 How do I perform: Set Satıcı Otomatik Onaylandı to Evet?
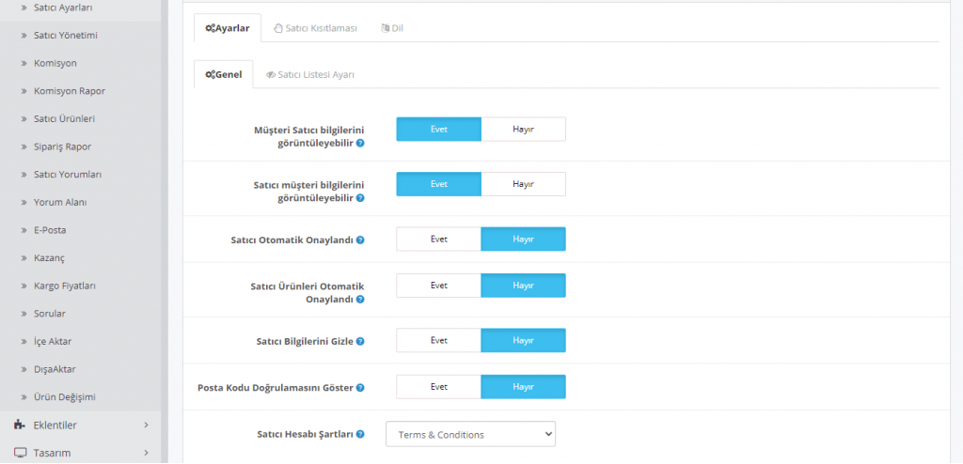click(x=438, y=240)
